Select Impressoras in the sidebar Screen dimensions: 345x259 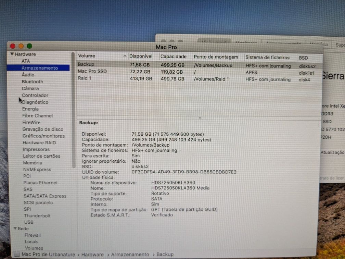point(36,149)
